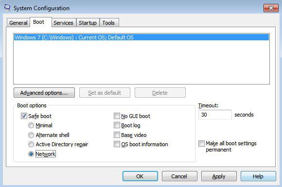Select the Network radio button

(31, 154)
